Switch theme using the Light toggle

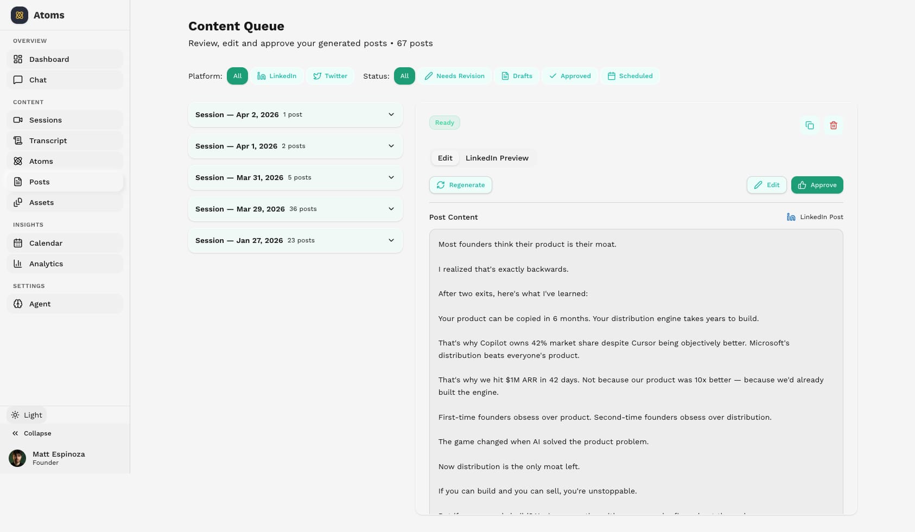click(26, 415)
